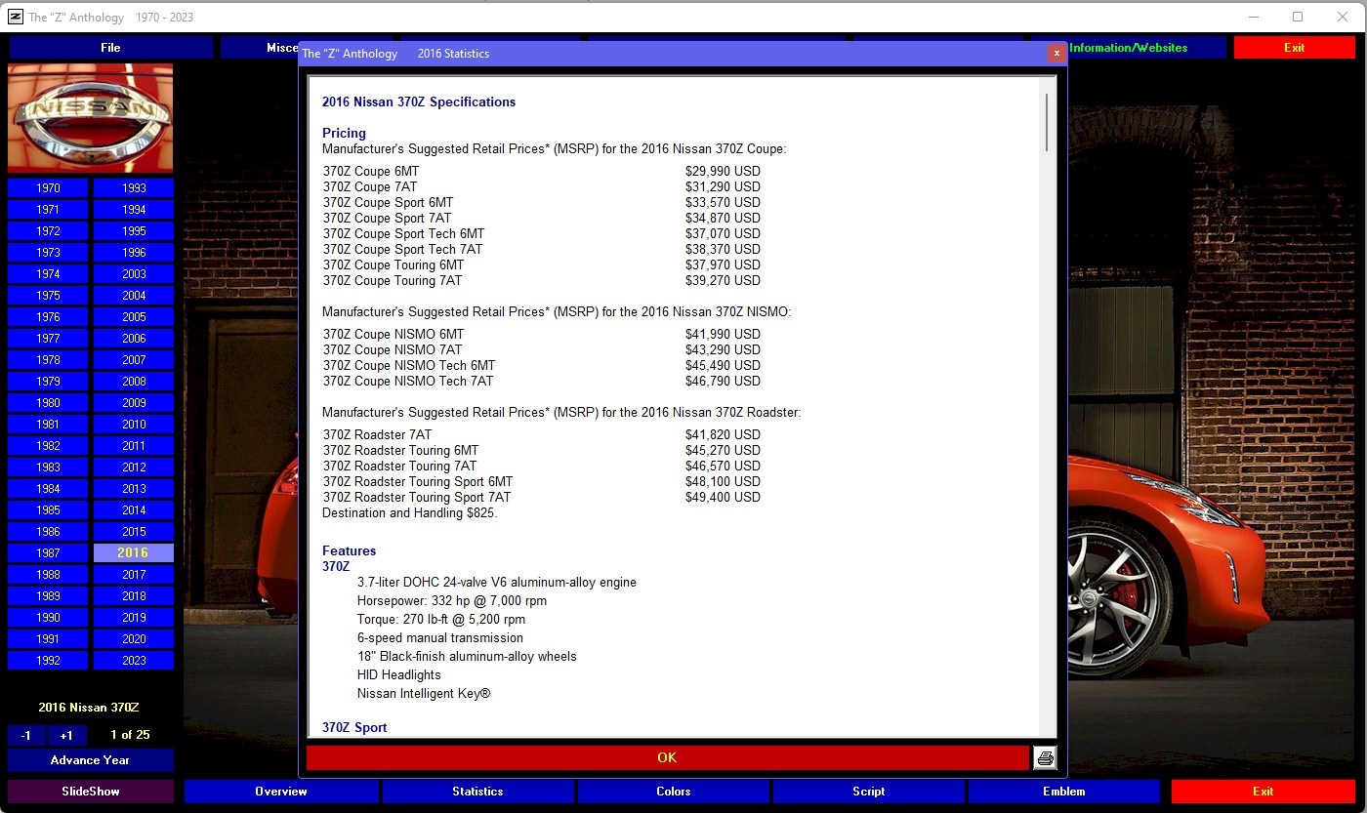Click the "Horsepower: 332 hp @ 7,000 rpm" line
This screenshot has height=813, width=1367.
pyautogui.click(x=452, y=601)
